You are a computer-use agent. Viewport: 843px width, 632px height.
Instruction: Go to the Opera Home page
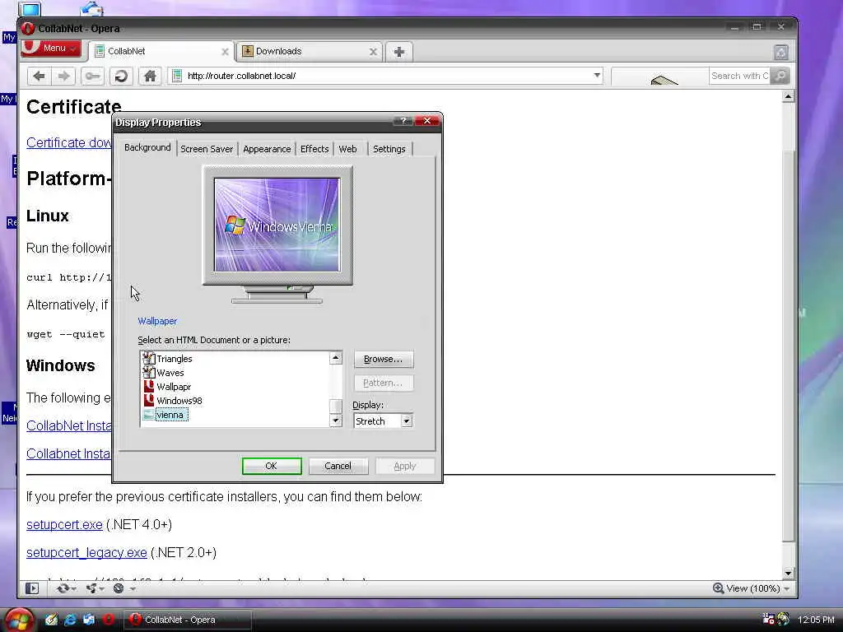coord(150,76)
